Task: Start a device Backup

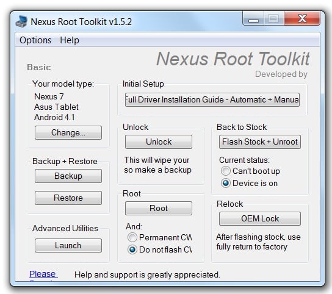Action: [x=68, y=176]
